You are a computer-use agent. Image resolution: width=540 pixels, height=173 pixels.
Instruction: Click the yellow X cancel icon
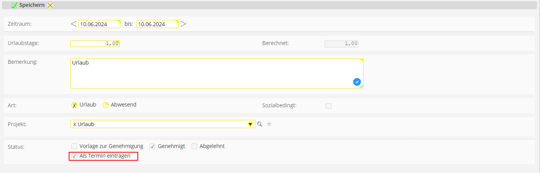[x=50, y=5]
